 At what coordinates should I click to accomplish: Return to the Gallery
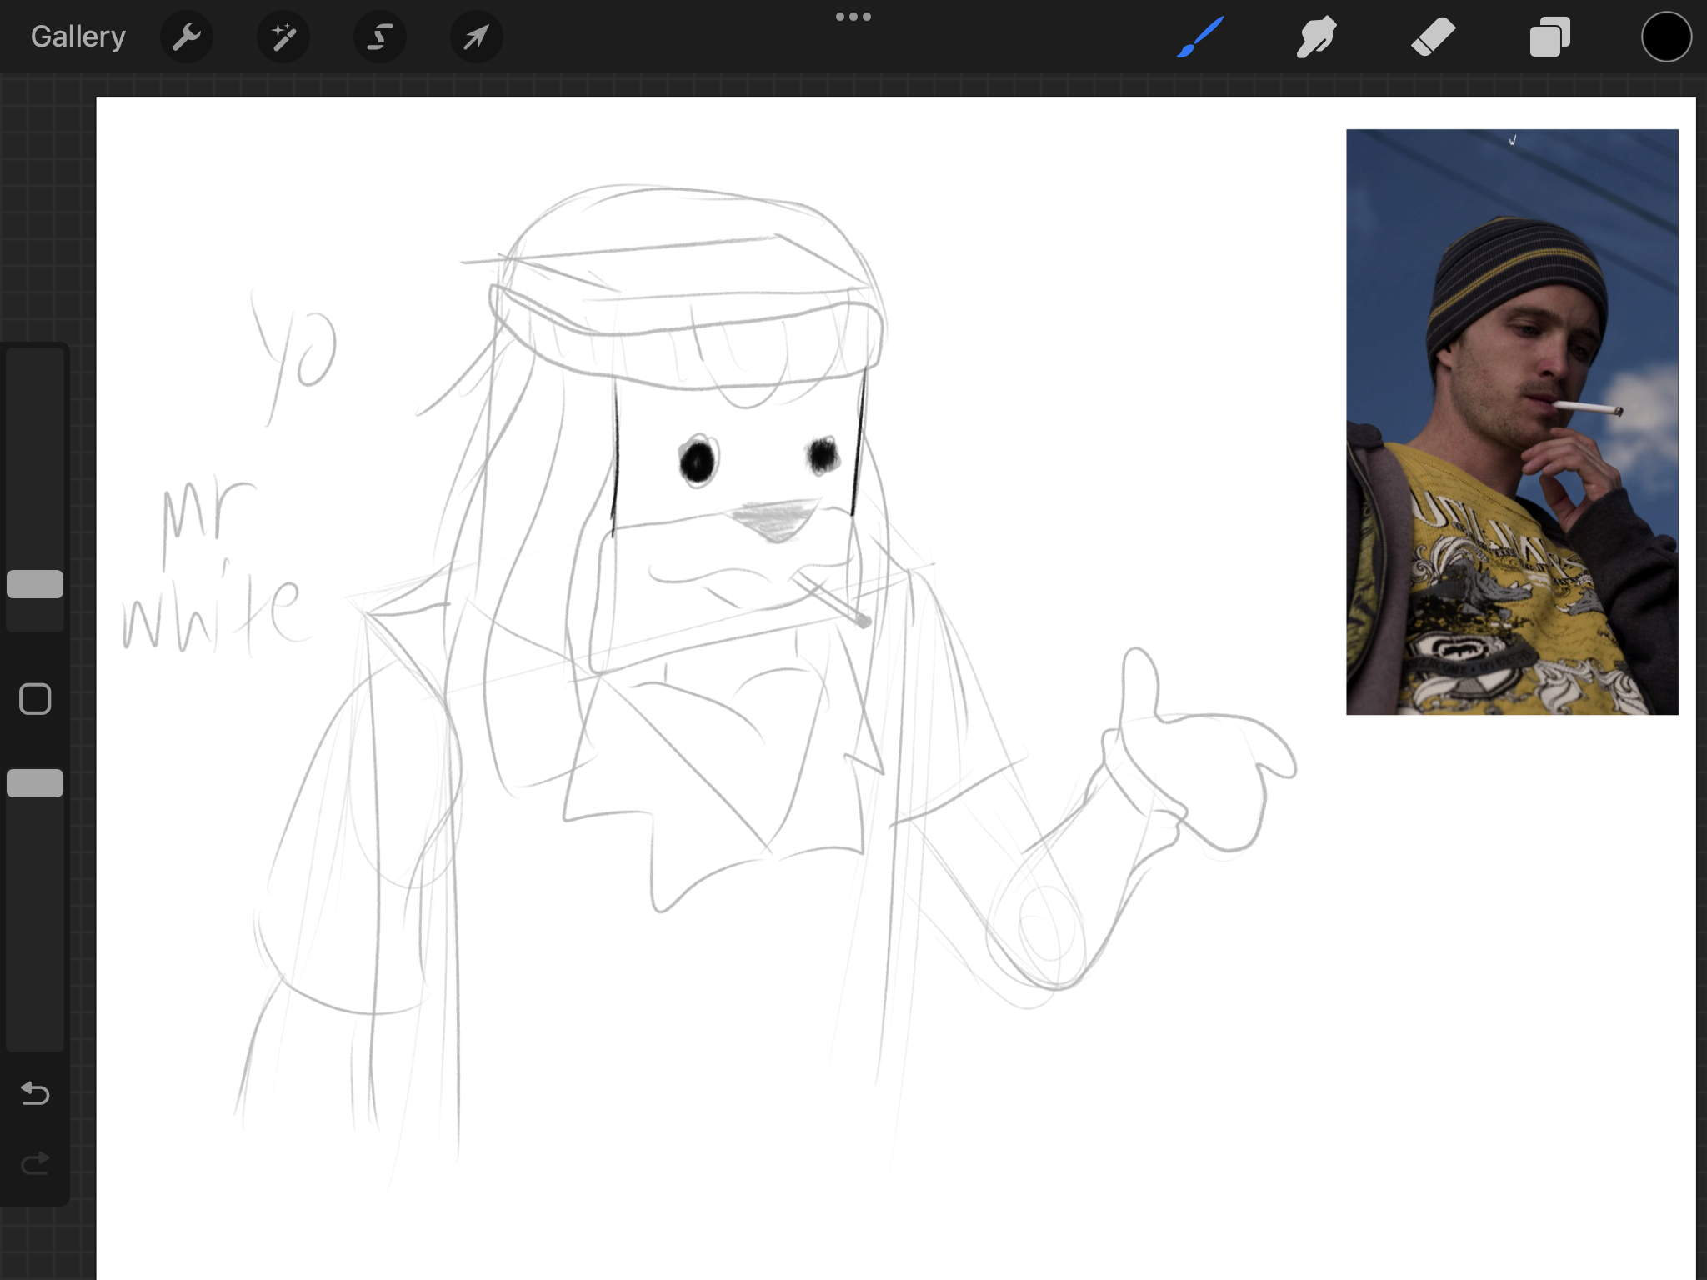tap(78, 37)
